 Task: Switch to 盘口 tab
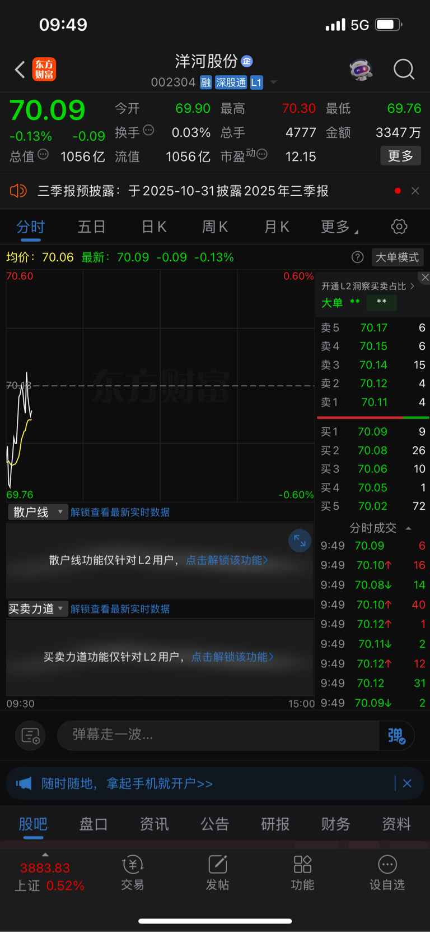click(x=94, y=824)
